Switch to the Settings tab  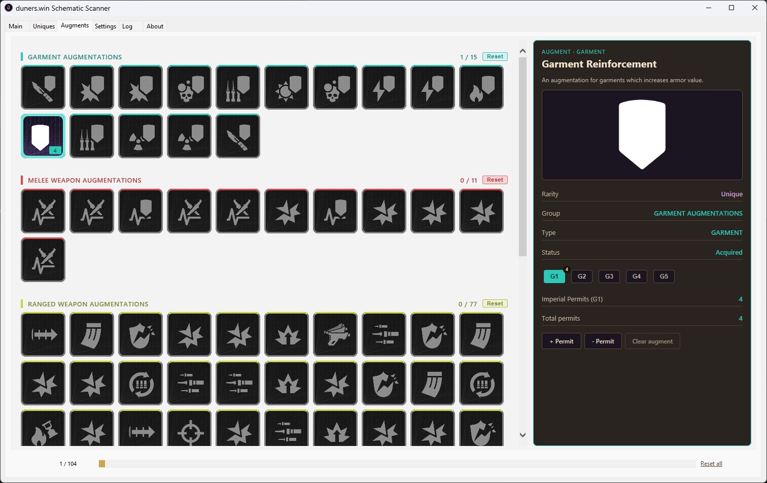tap(106, 26)
